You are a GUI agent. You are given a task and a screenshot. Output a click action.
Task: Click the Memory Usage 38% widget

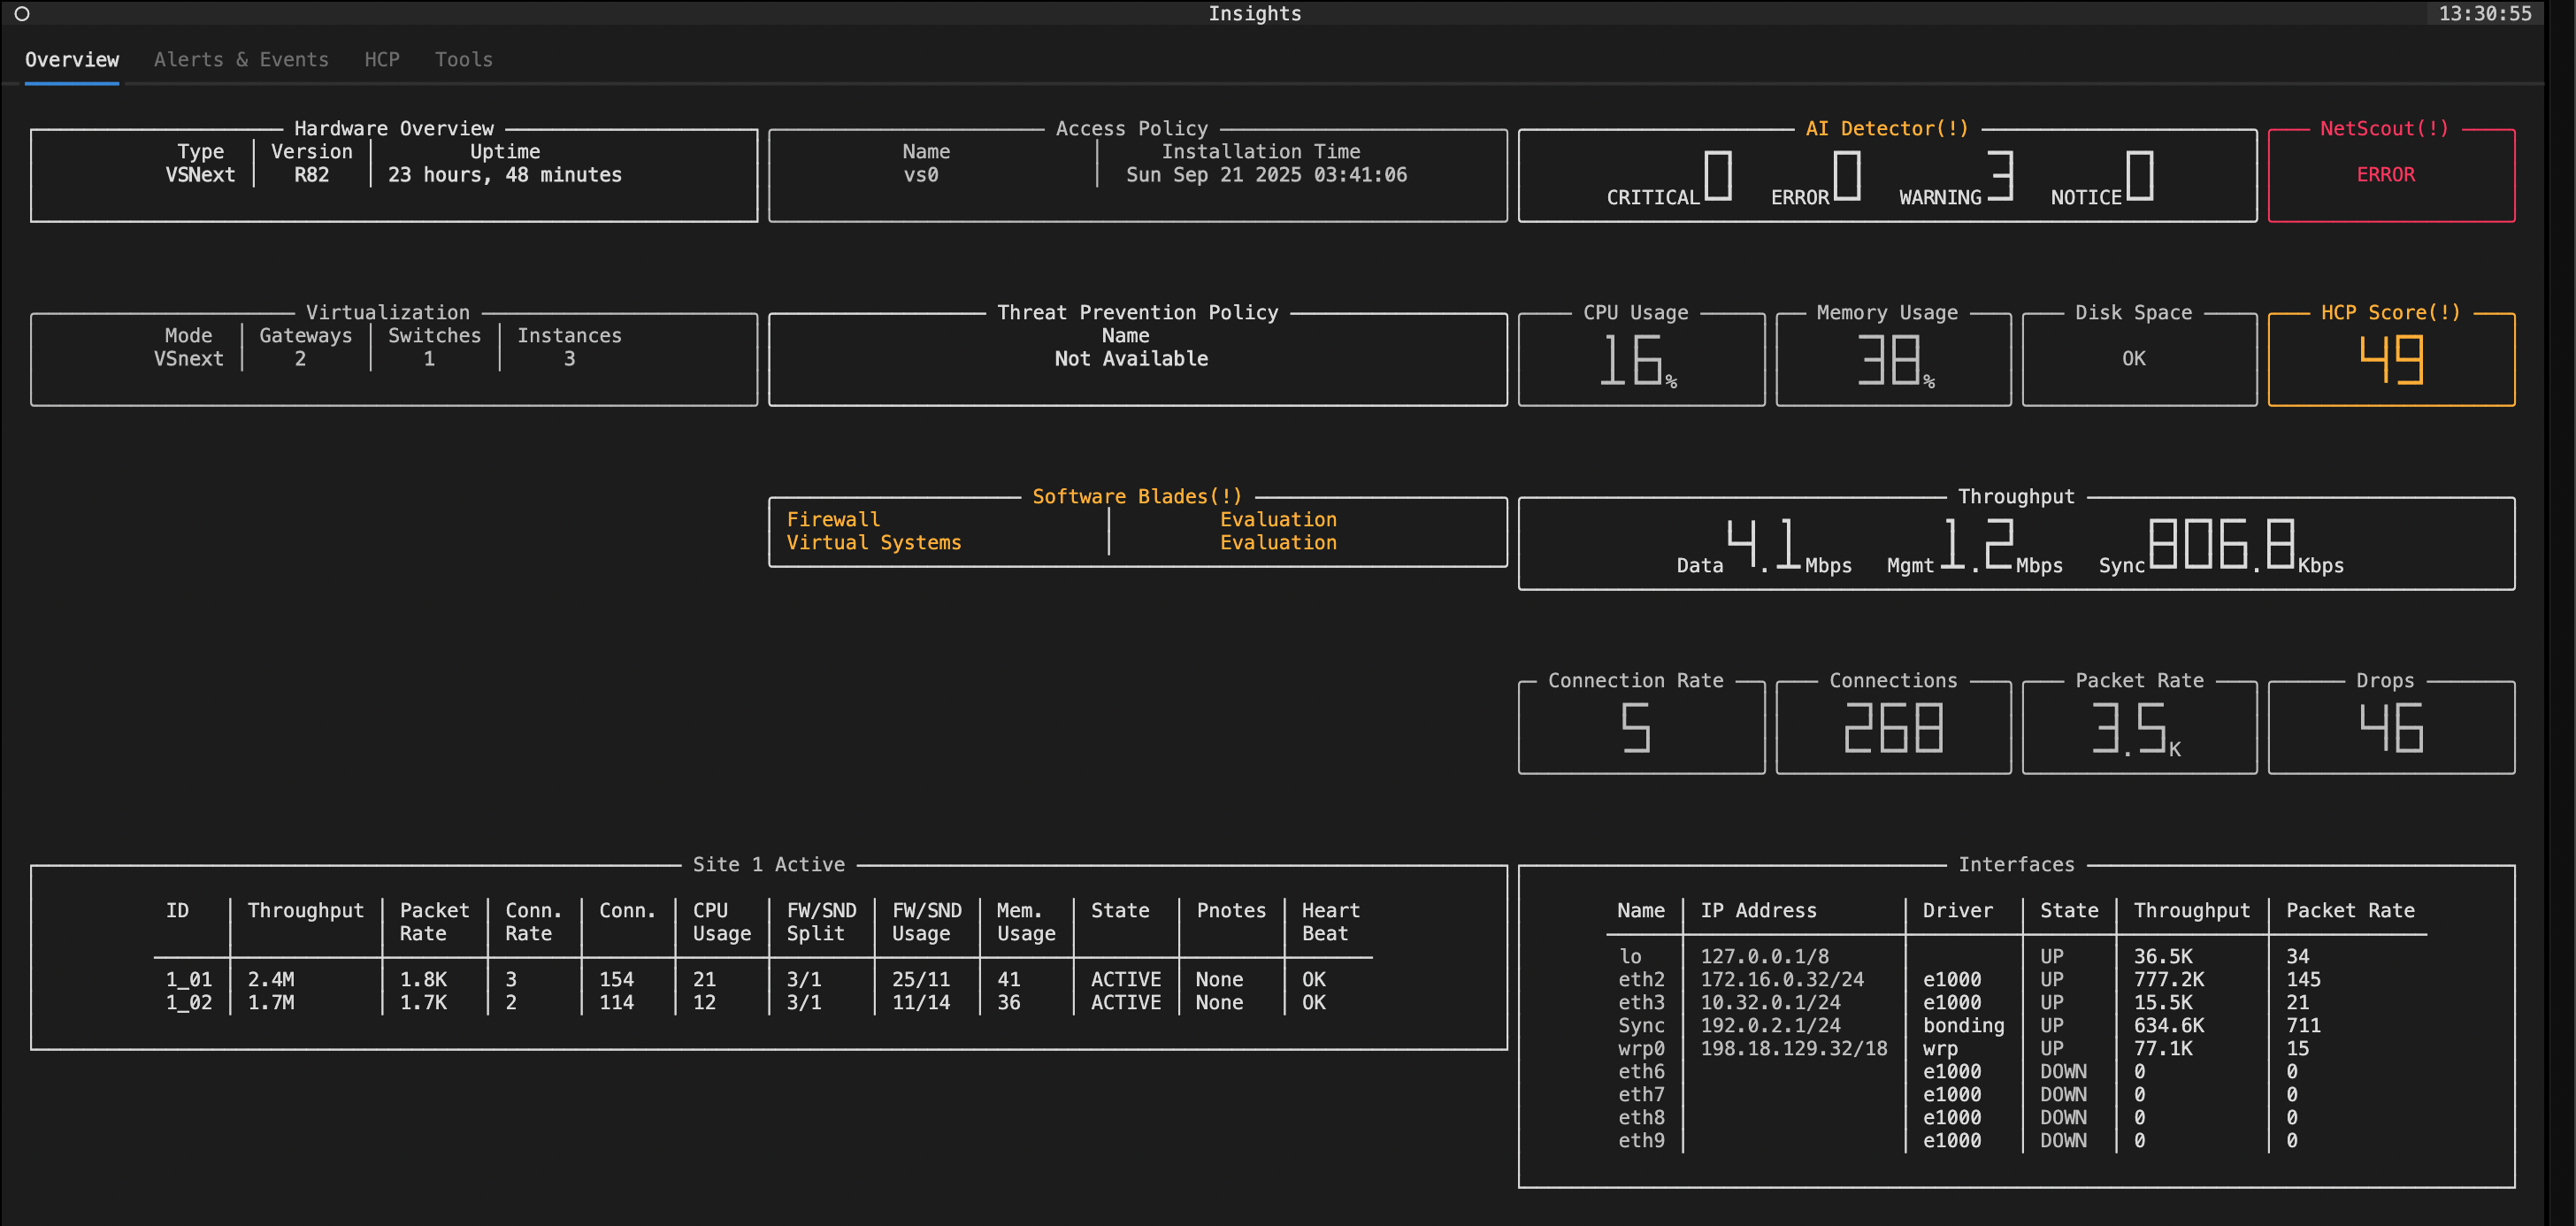pos(1892,360)
